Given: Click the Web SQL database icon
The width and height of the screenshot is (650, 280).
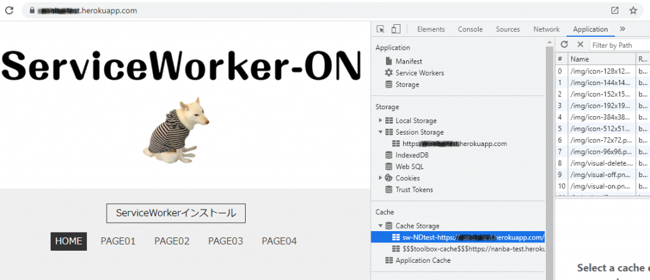Looking at the screenshot, I should tap(388, 167).
